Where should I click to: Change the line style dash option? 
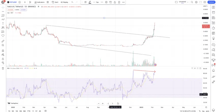point(102,2)
